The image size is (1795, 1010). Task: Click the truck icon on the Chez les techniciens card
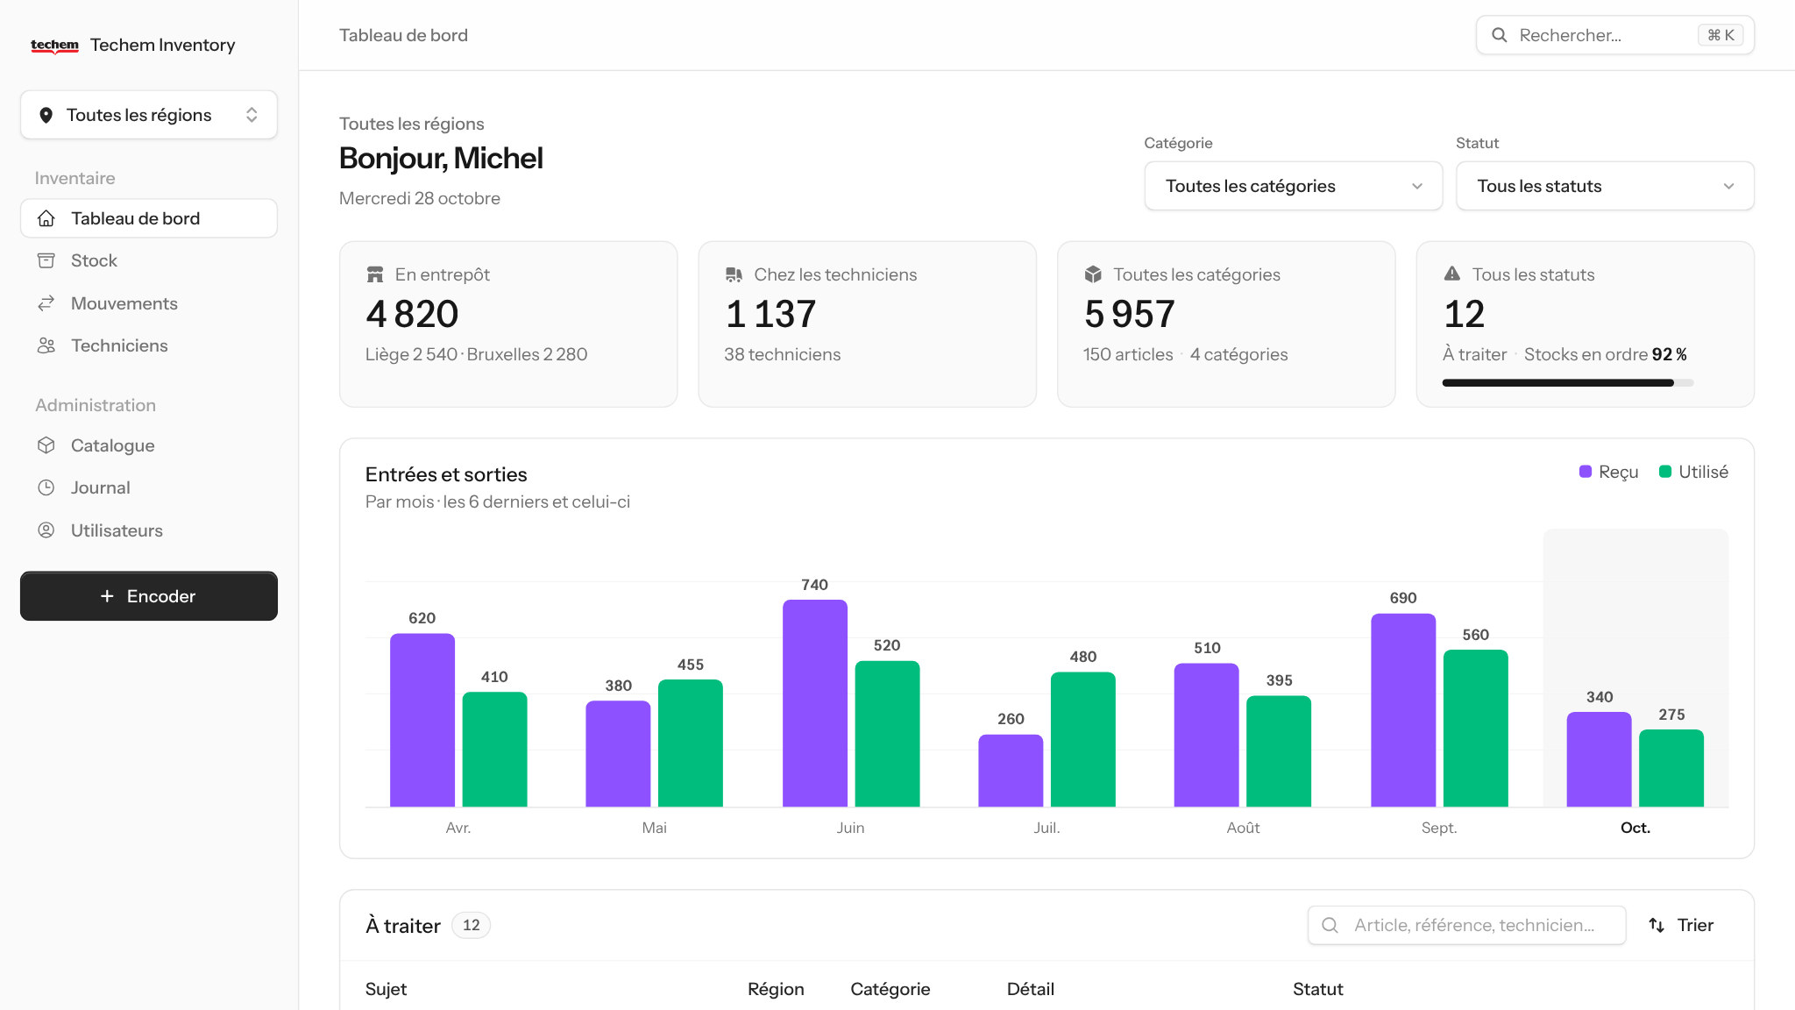pyautogui.click(x=734, y=274)
